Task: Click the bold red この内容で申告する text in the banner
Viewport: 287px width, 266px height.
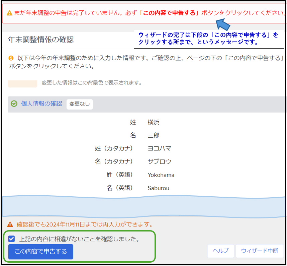Action: click(x=170, y=13)
